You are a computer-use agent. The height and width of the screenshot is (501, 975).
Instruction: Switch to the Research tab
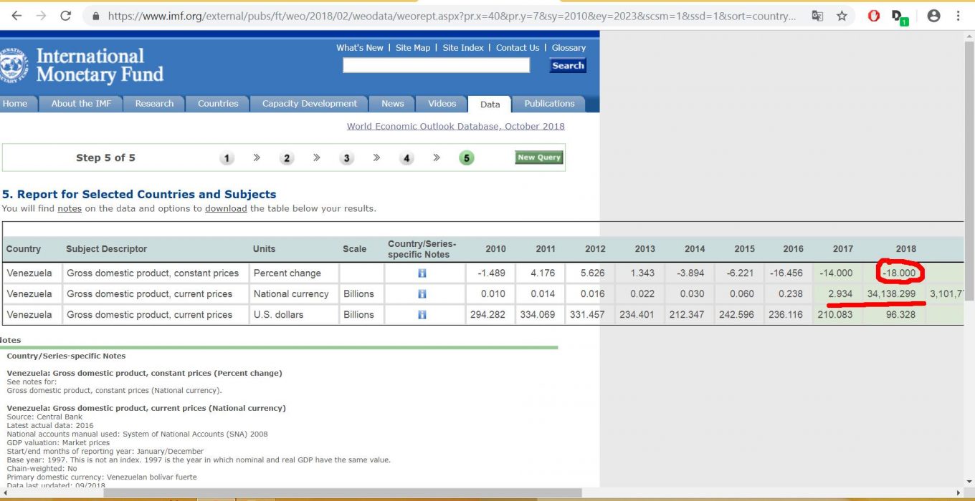[154, 104]
